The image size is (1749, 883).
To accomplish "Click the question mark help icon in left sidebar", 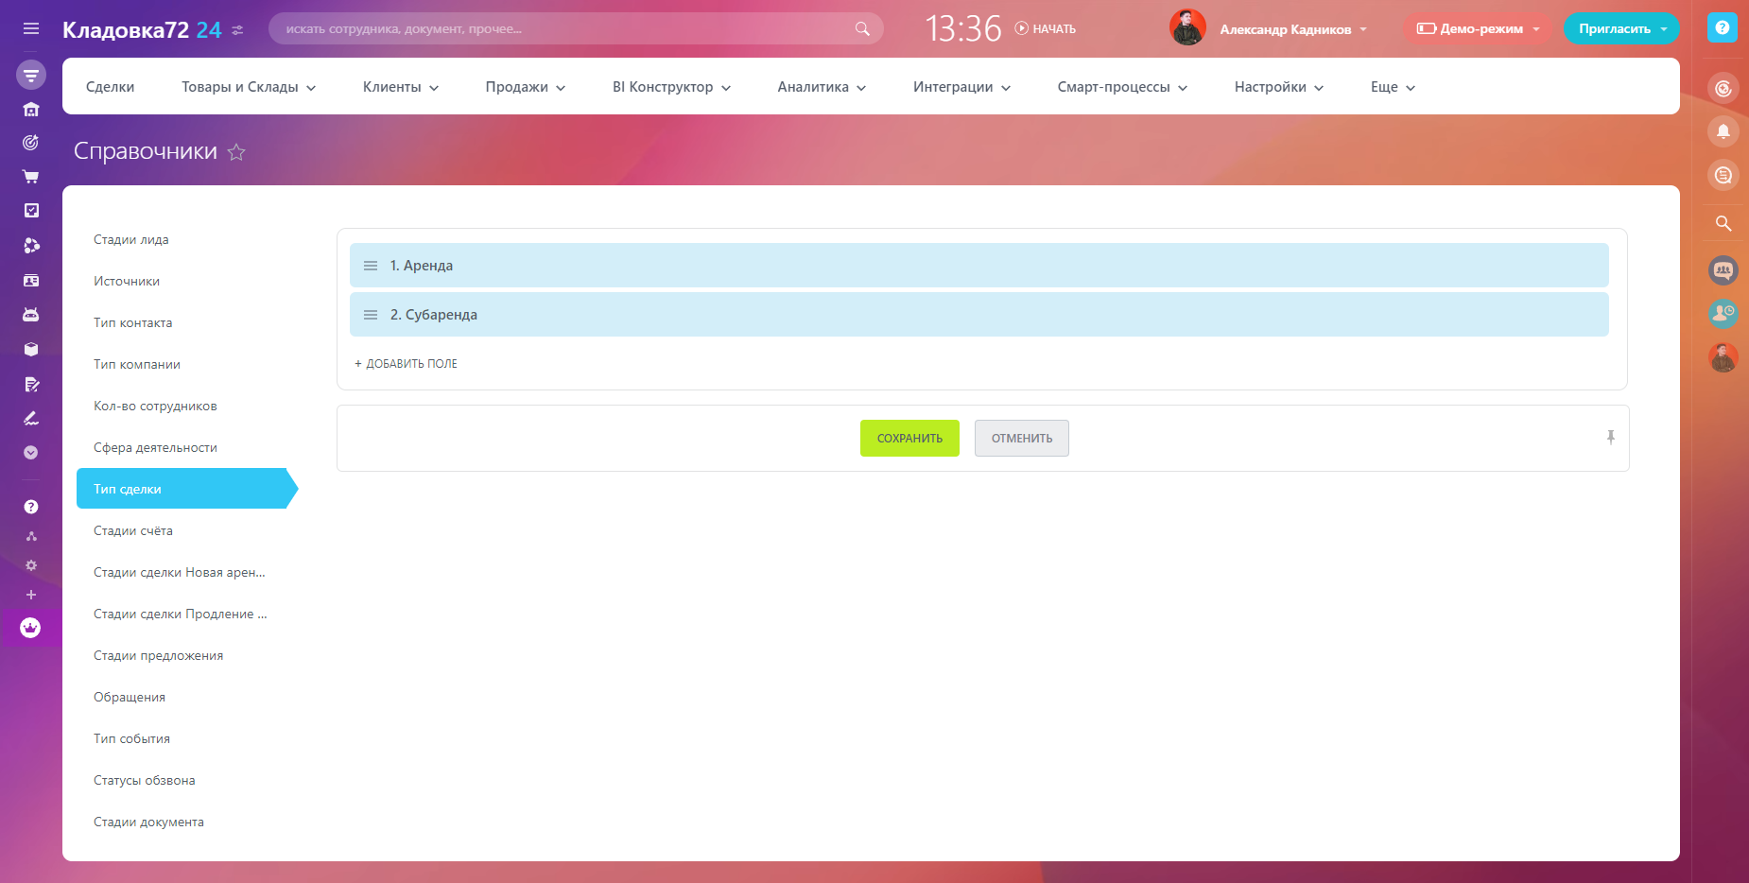I will [x=31, y=507].
